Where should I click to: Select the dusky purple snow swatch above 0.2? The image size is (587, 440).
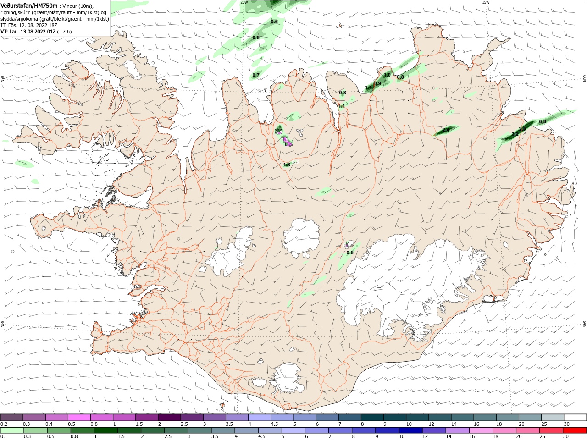[11, 418]
